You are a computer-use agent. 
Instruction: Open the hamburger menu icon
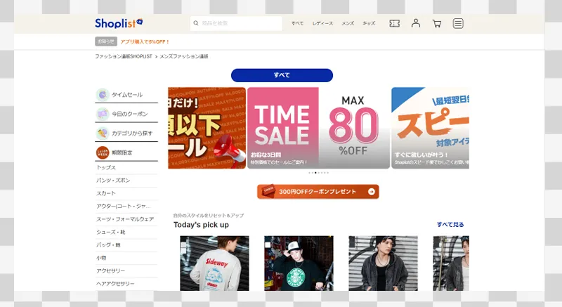458,23
